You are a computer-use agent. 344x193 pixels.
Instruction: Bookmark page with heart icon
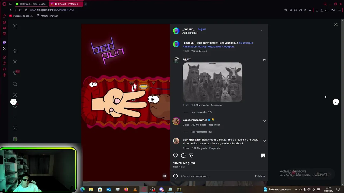310,10
